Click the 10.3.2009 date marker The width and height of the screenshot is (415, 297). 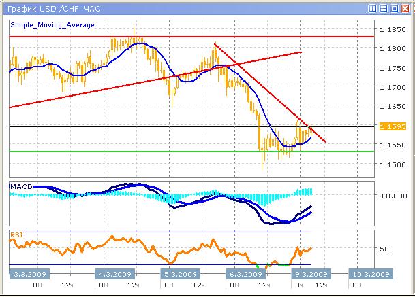point(371,274)
